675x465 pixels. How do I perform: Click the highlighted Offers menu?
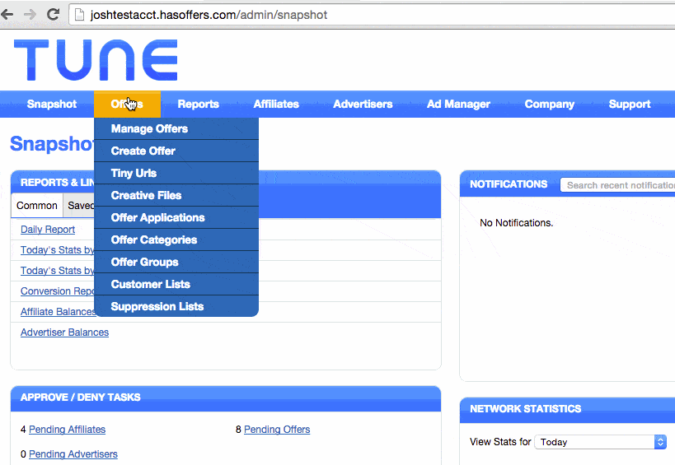127,104
